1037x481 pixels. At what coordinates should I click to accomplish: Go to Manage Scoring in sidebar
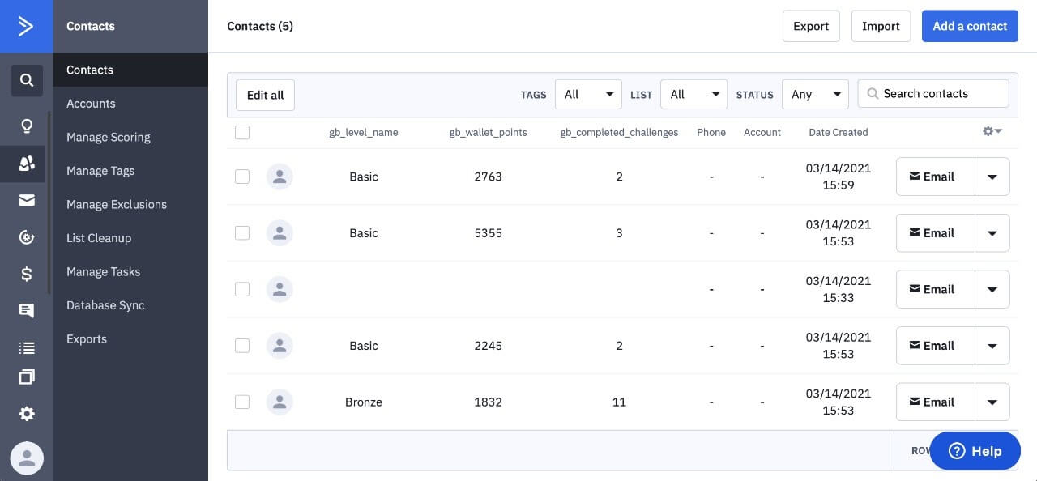[x=109, y=137]
